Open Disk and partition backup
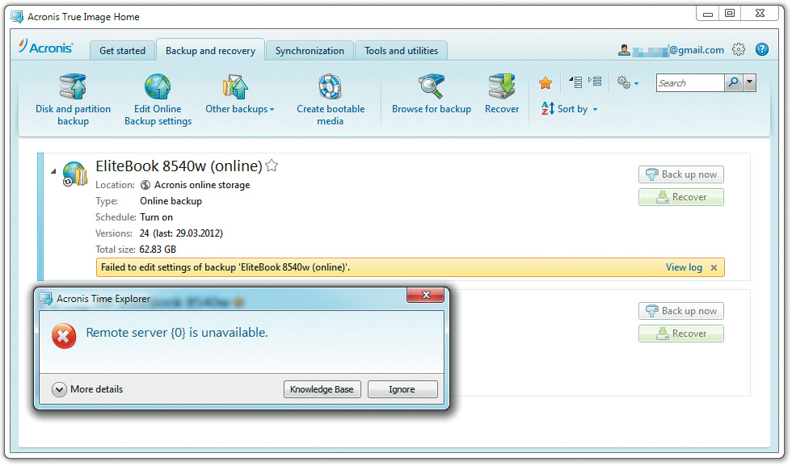This screenshot has height=466, width=792. pos(74,99)
